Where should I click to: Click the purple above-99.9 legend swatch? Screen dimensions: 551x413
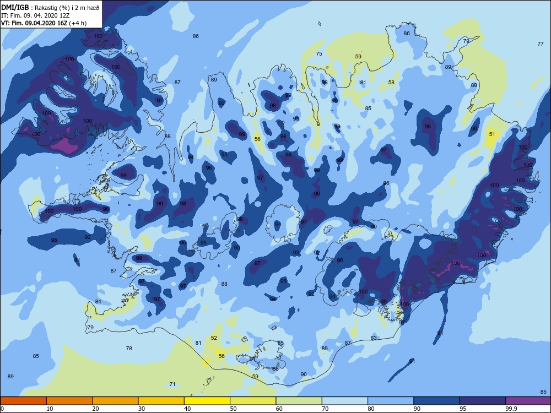(528, 401)
